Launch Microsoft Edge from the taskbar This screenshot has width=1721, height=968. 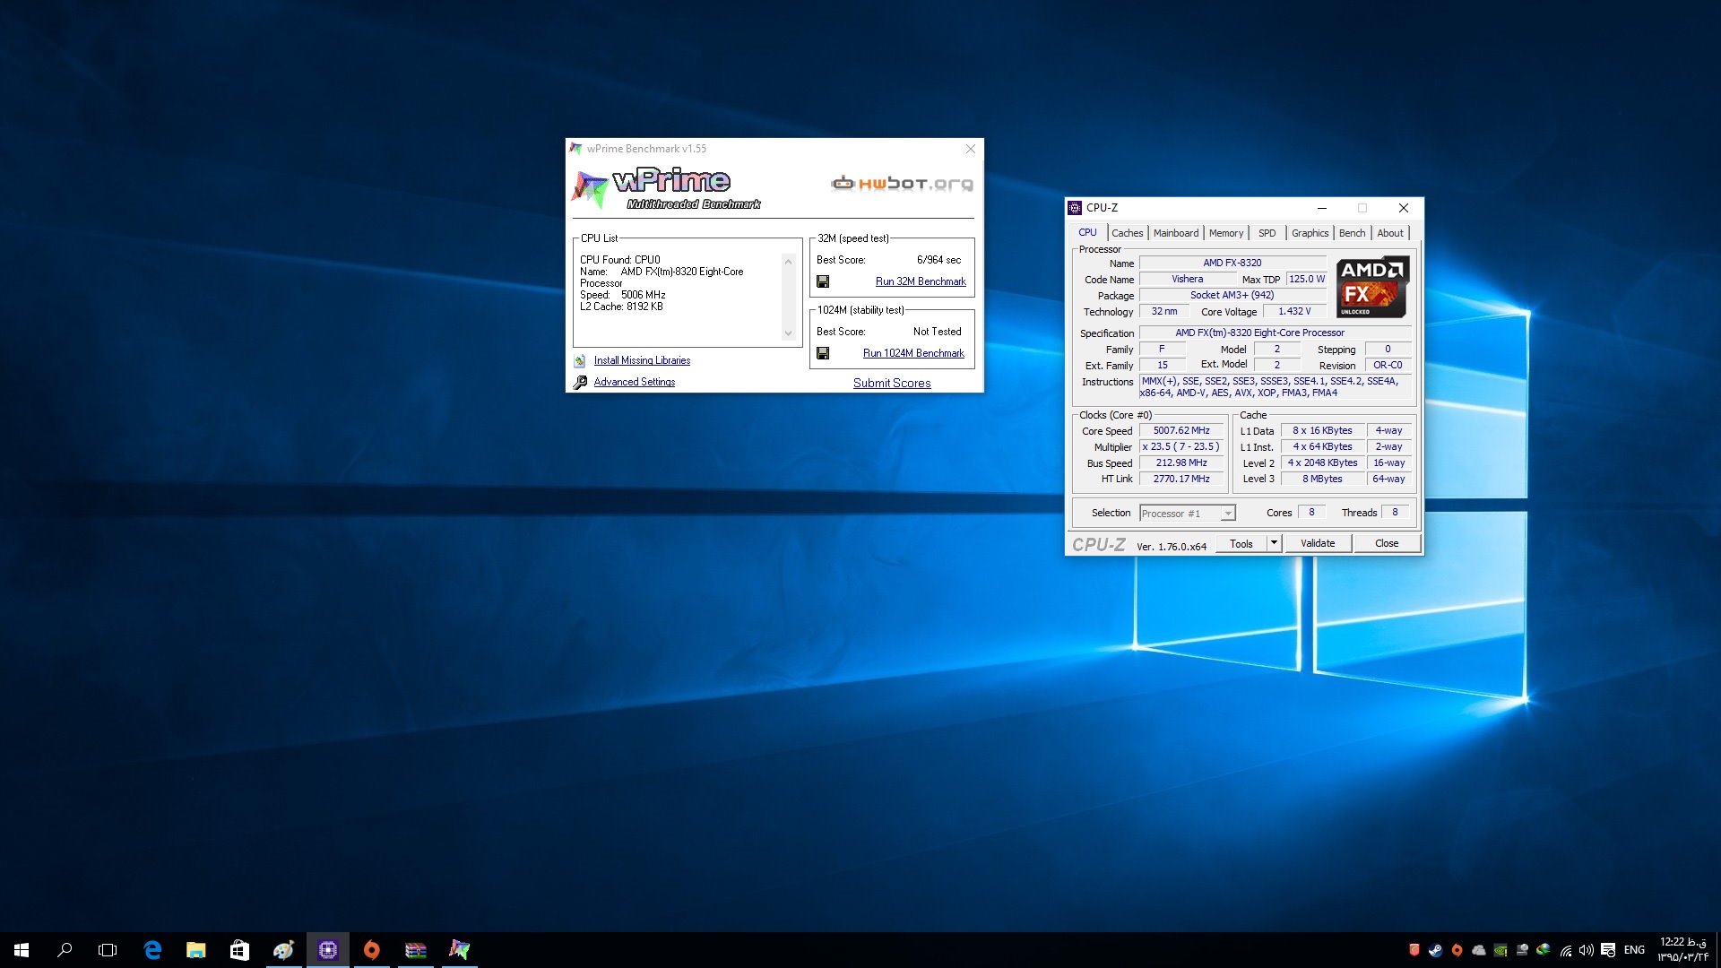pyautogui.click(x=152, y=950)
